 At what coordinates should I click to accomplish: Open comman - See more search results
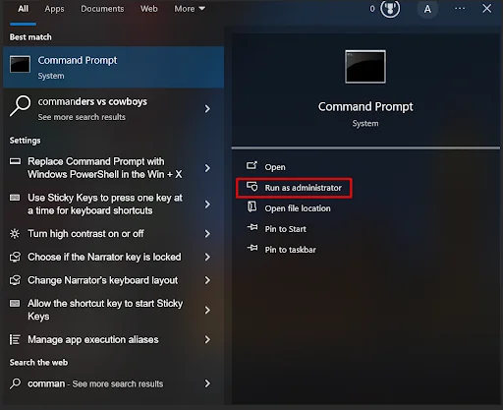pos(114,383)
